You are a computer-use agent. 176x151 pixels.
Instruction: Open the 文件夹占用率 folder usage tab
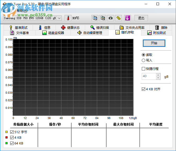(x=132, y=27)
